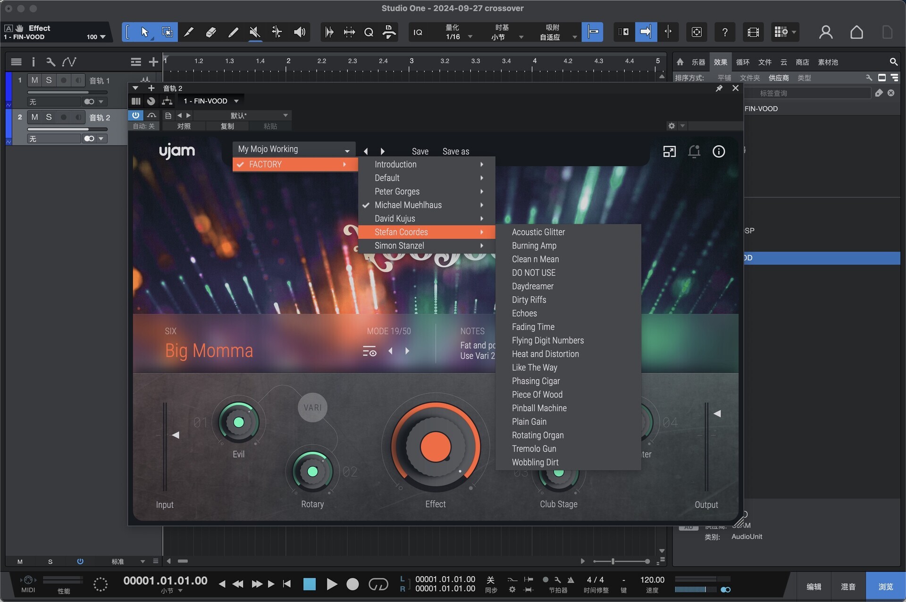Select the Arrow tool in toolbar
Image resolution: width=906 pixels, height=602 pixels.
[x=144, y=32]
